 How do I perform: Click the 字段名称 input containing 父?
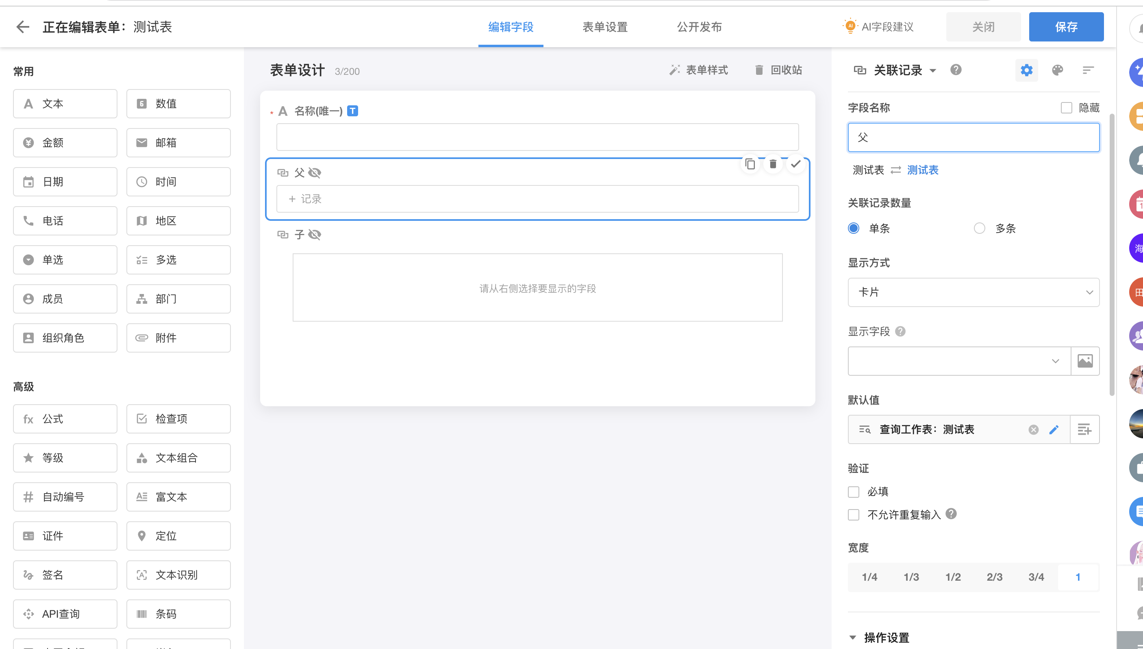(x=973, y=137)
